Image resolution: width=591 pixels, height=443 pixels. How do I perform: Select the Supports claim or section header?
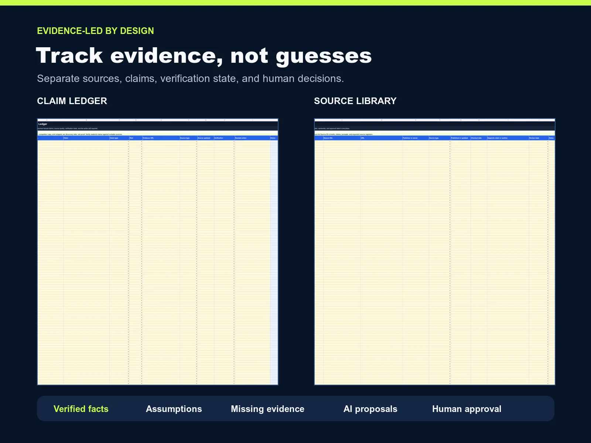(x=508, y=138)
